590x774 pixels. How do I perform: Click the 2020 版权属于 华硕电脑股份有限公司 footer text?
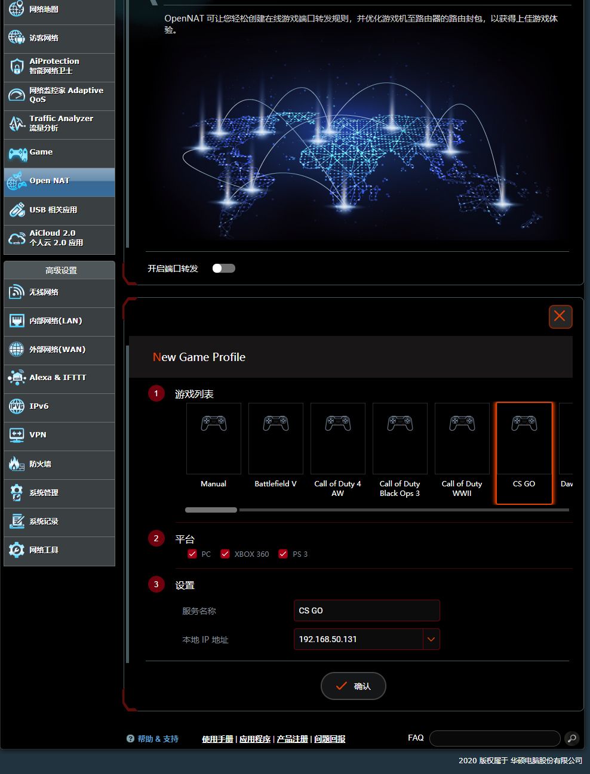[x=520, y=760]
